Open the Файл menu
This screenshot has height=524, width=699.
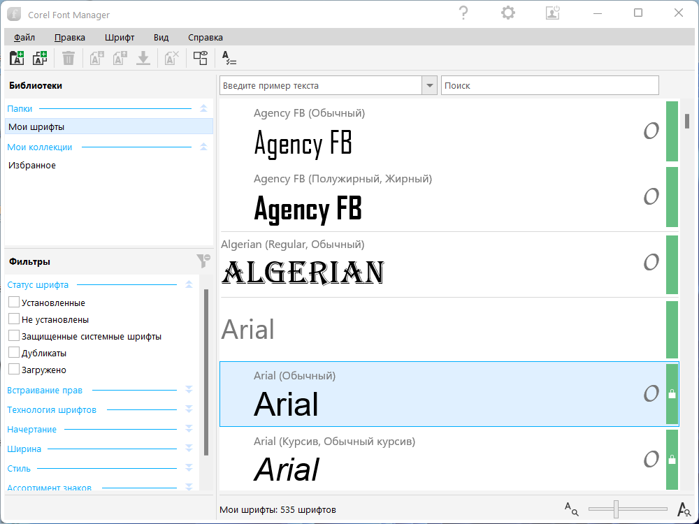coord(24,38)
